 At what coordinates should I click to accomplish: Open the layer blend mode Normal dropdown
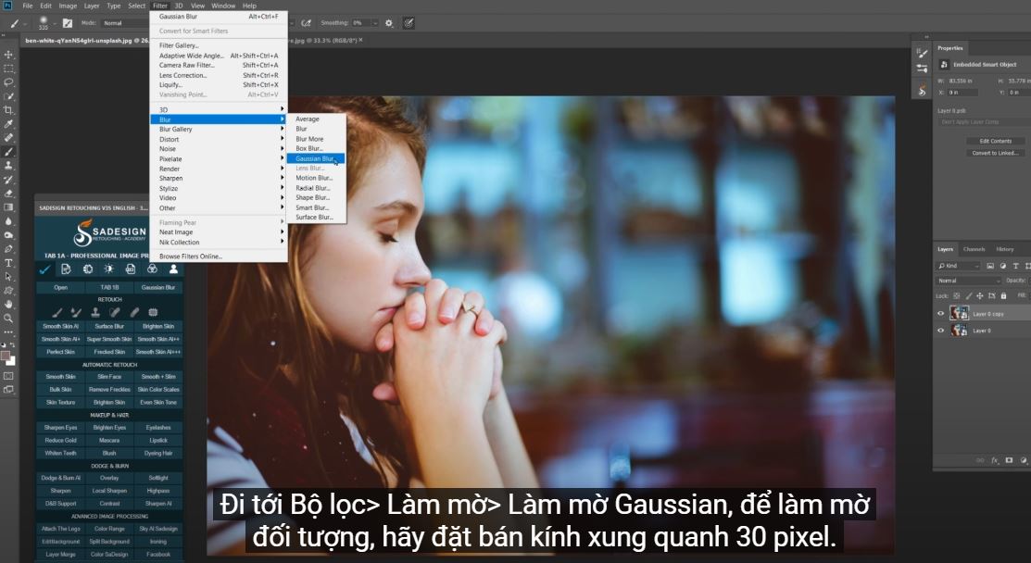tap(968, 281)
